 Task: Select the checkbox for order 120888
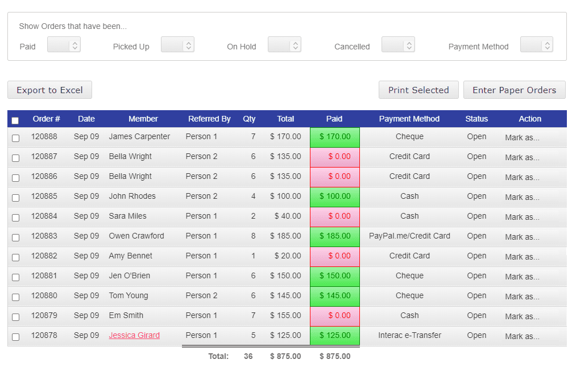(x=16, y=138)
